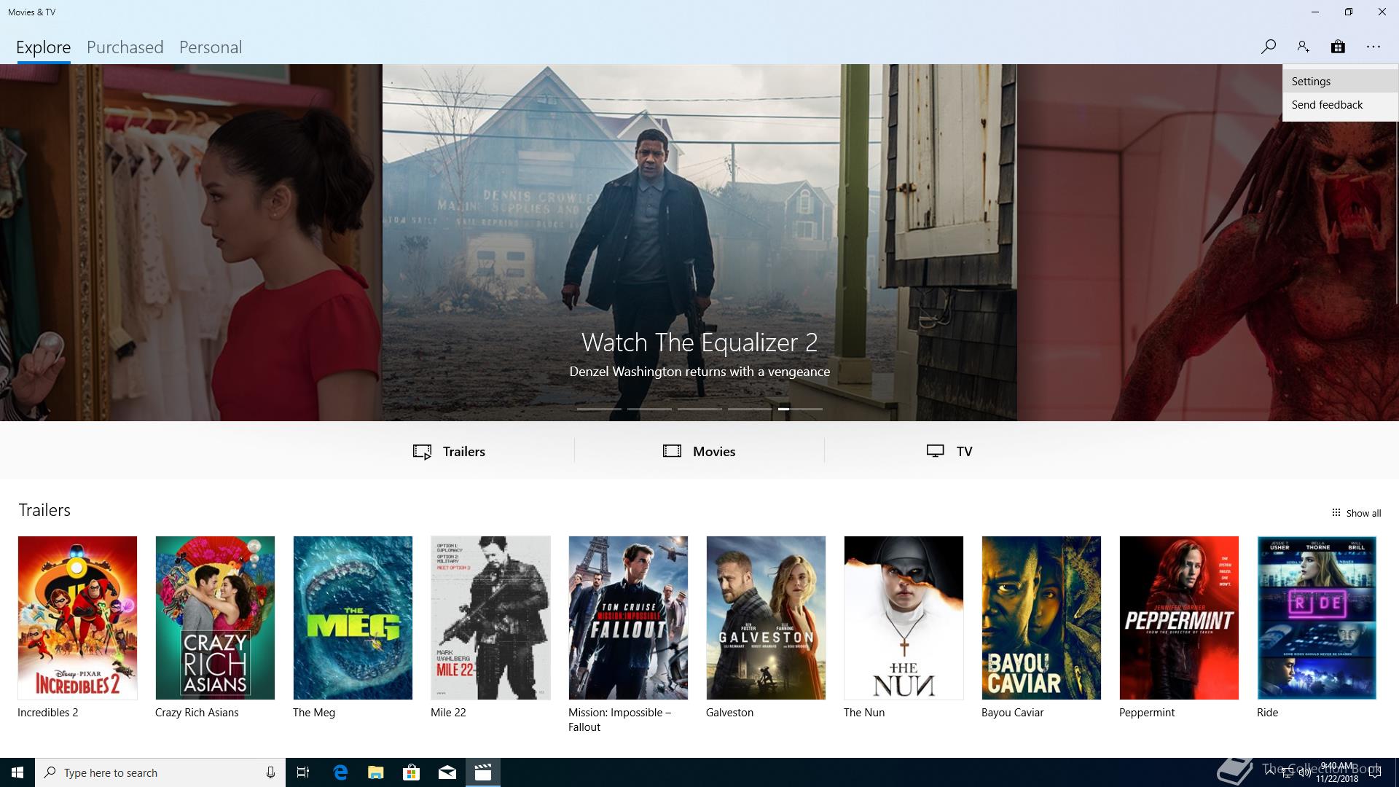Viewport: 1399px width, 787px height.
Task: Open the Ride poster thumbnail
Action: pos(1317,618)
